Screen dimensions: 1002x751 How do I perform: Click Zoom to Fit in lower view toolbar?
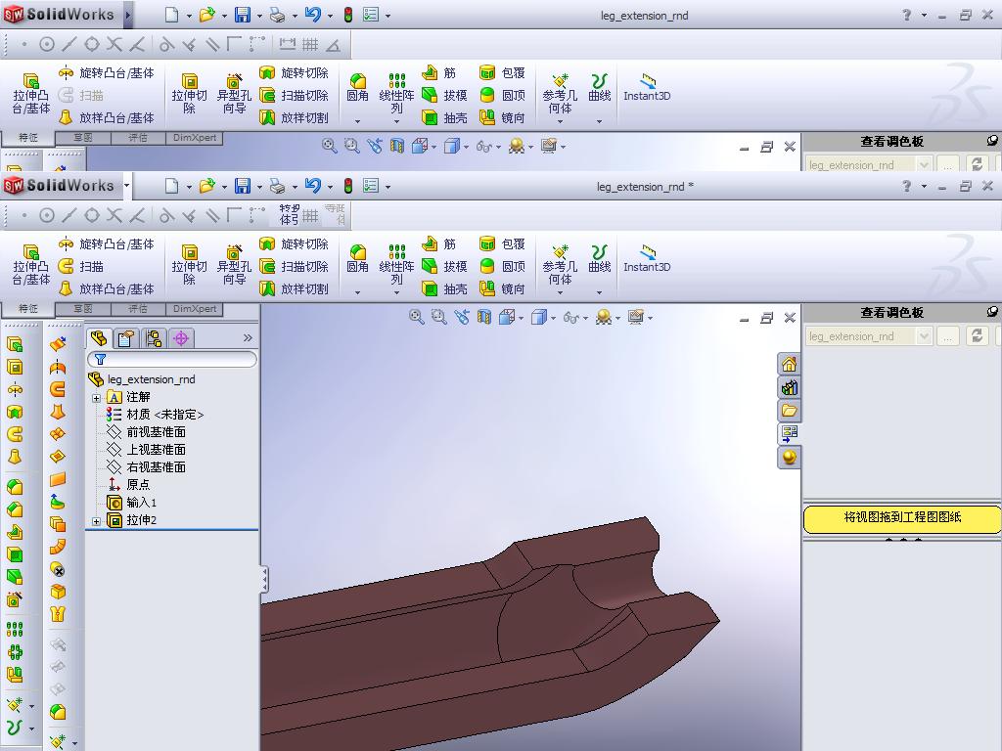(417, 317)
